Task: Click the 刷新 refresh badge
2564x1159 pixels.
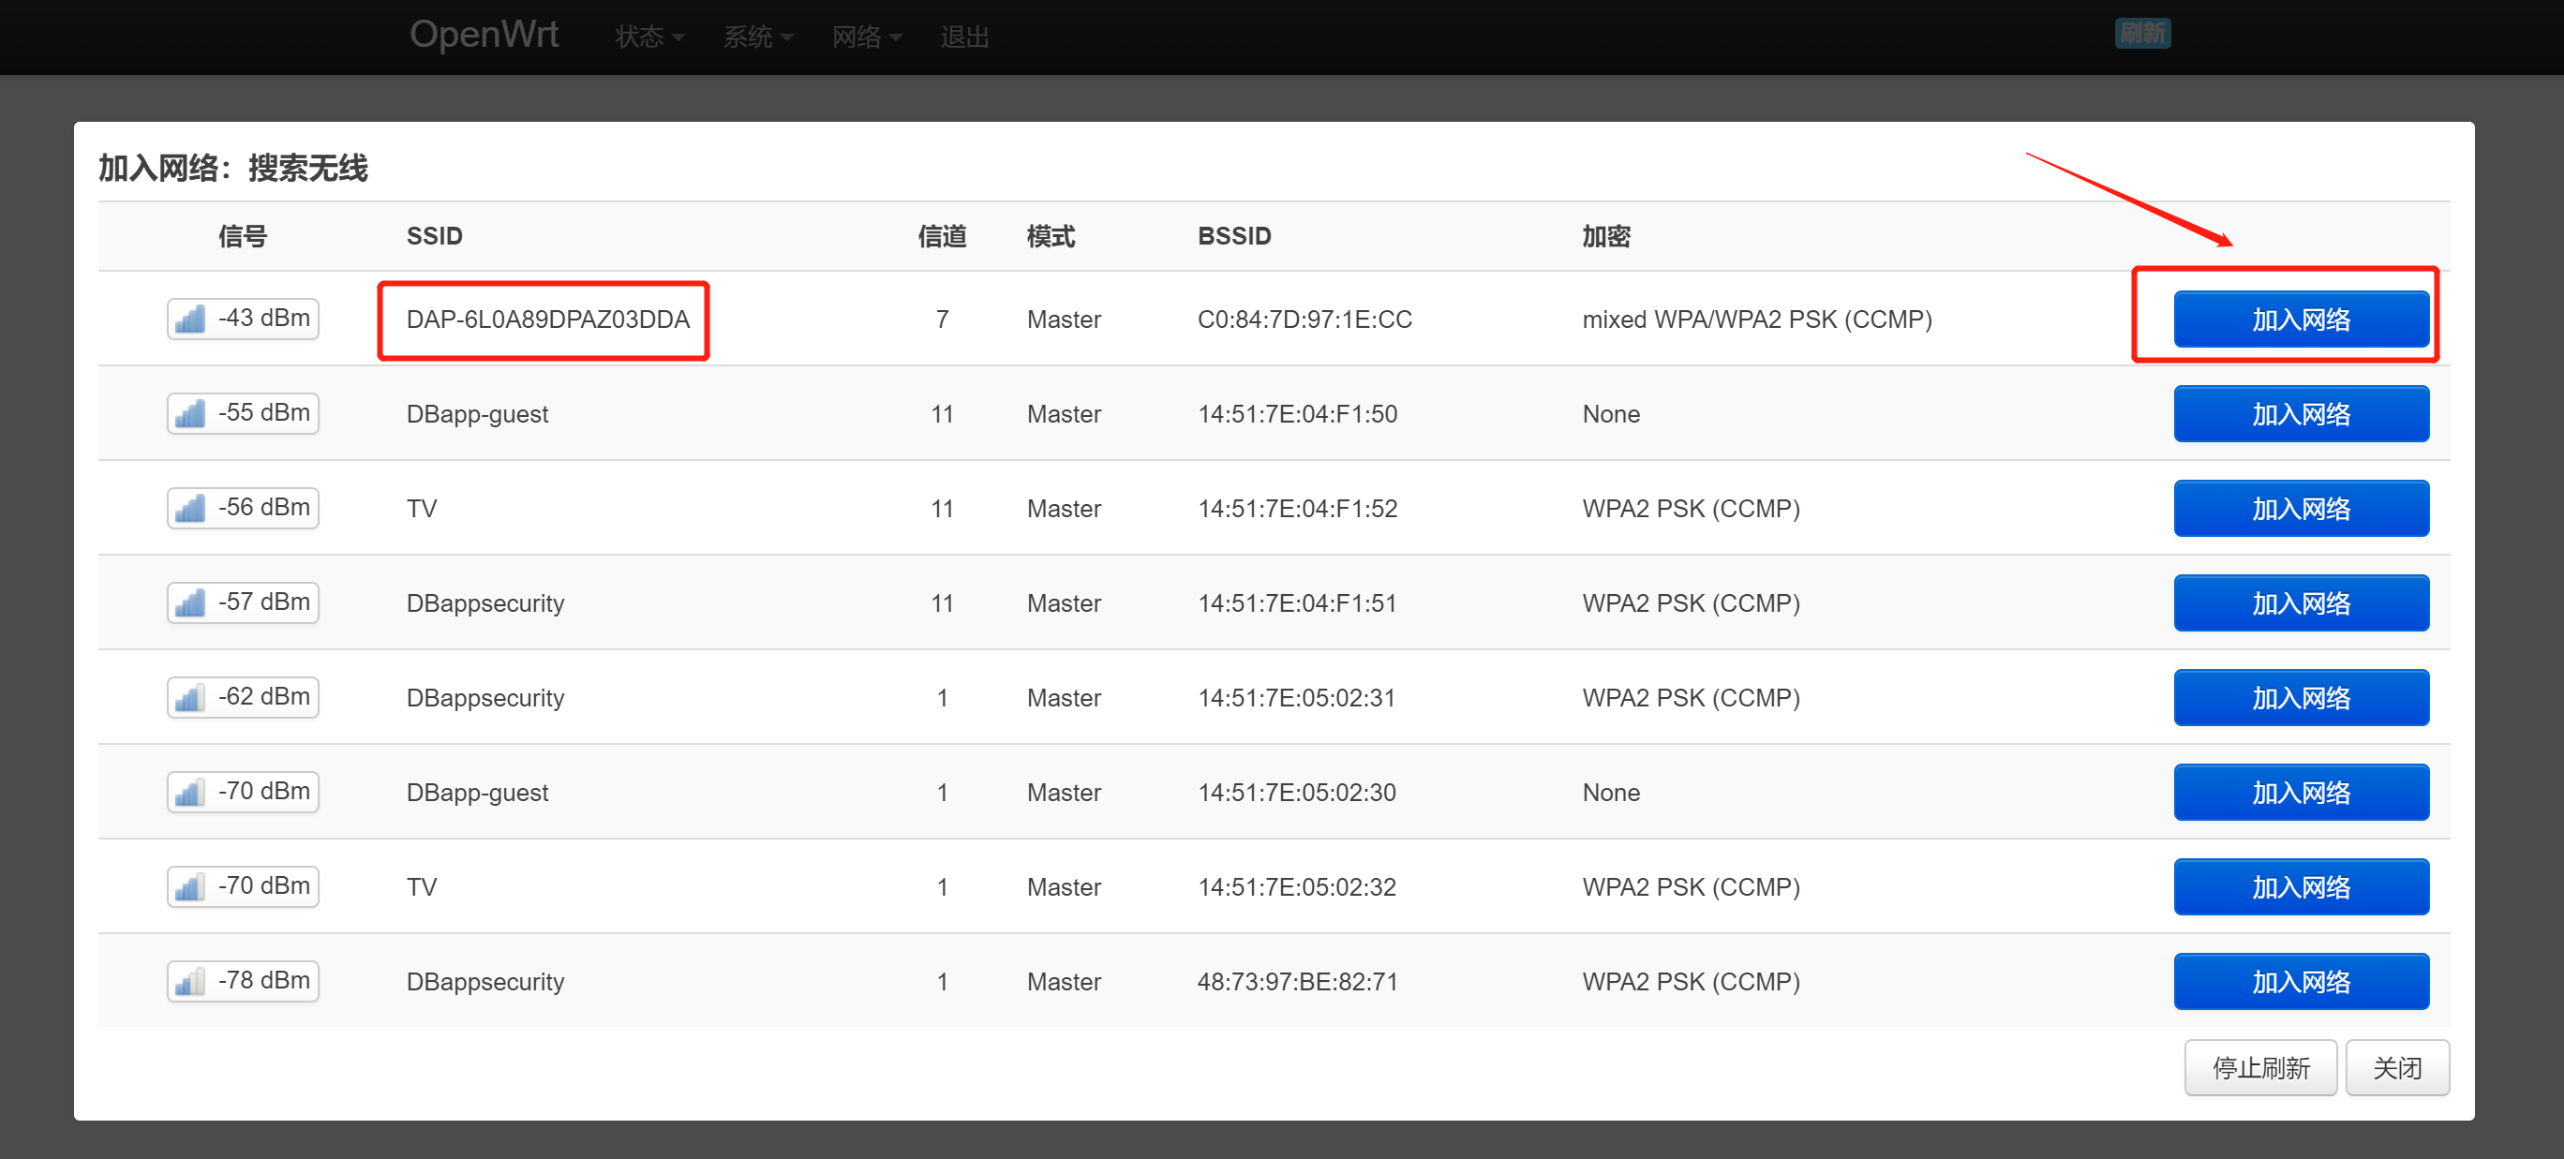Action: point(2142,34)
